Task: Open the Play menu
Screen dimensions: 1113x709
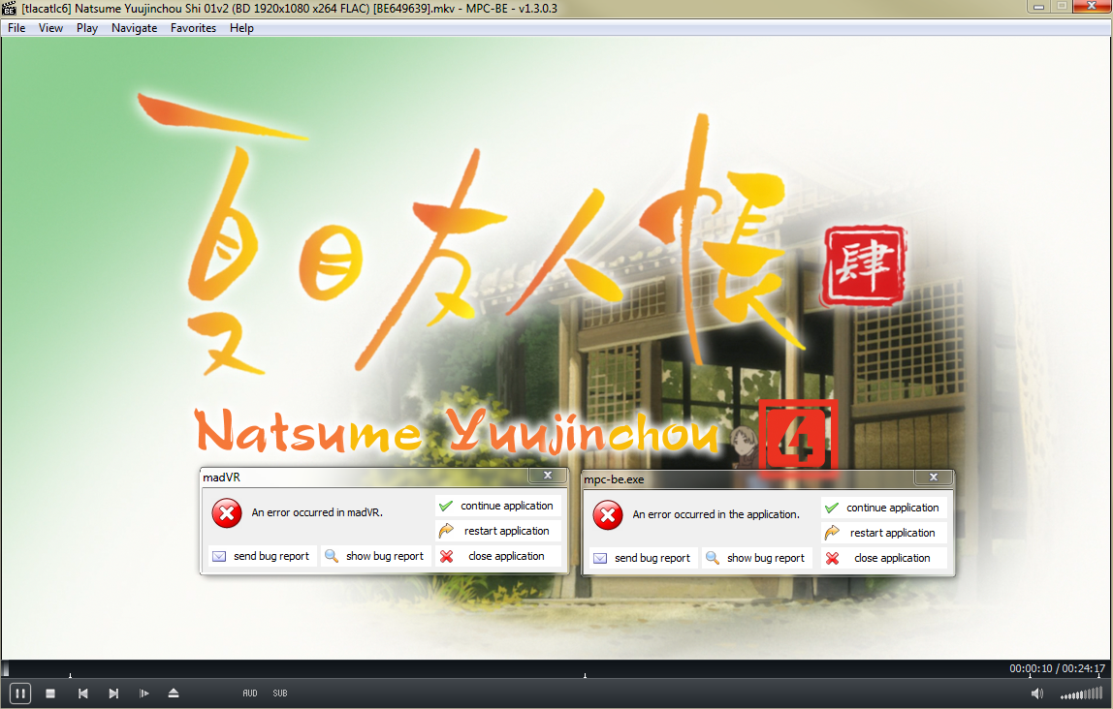Action: [87, 28]
